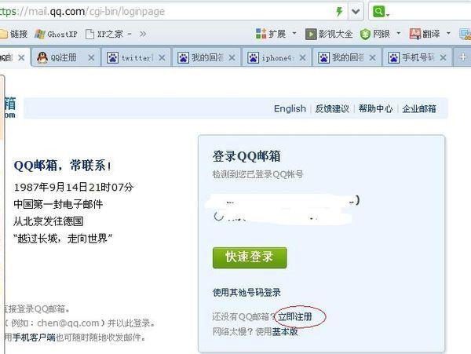Click the QQ penguin icon on QQ注册 tab
This screenshot has width=471, height=354.
point(42,57)
